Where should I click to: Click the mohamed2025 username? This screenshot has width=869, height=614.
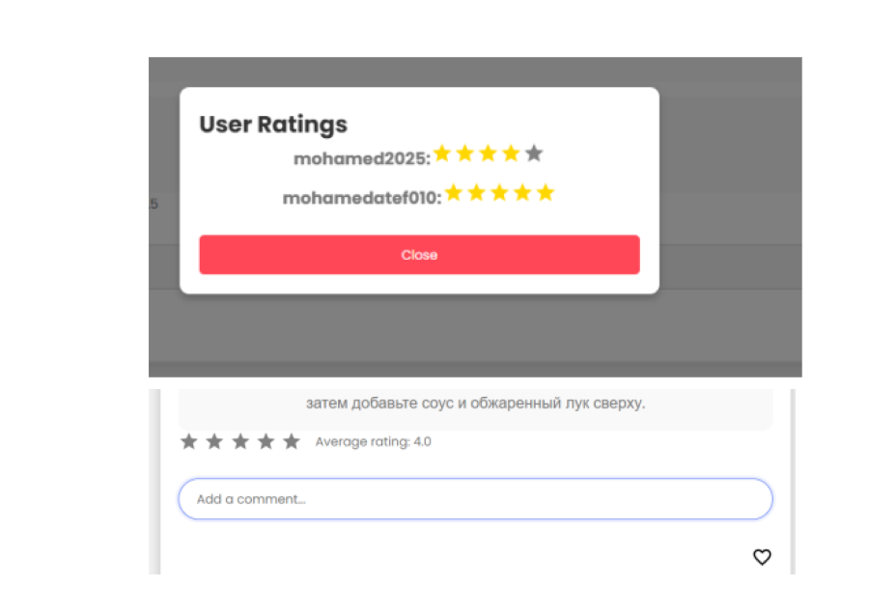pyautogui.click(x=360, y=158)
